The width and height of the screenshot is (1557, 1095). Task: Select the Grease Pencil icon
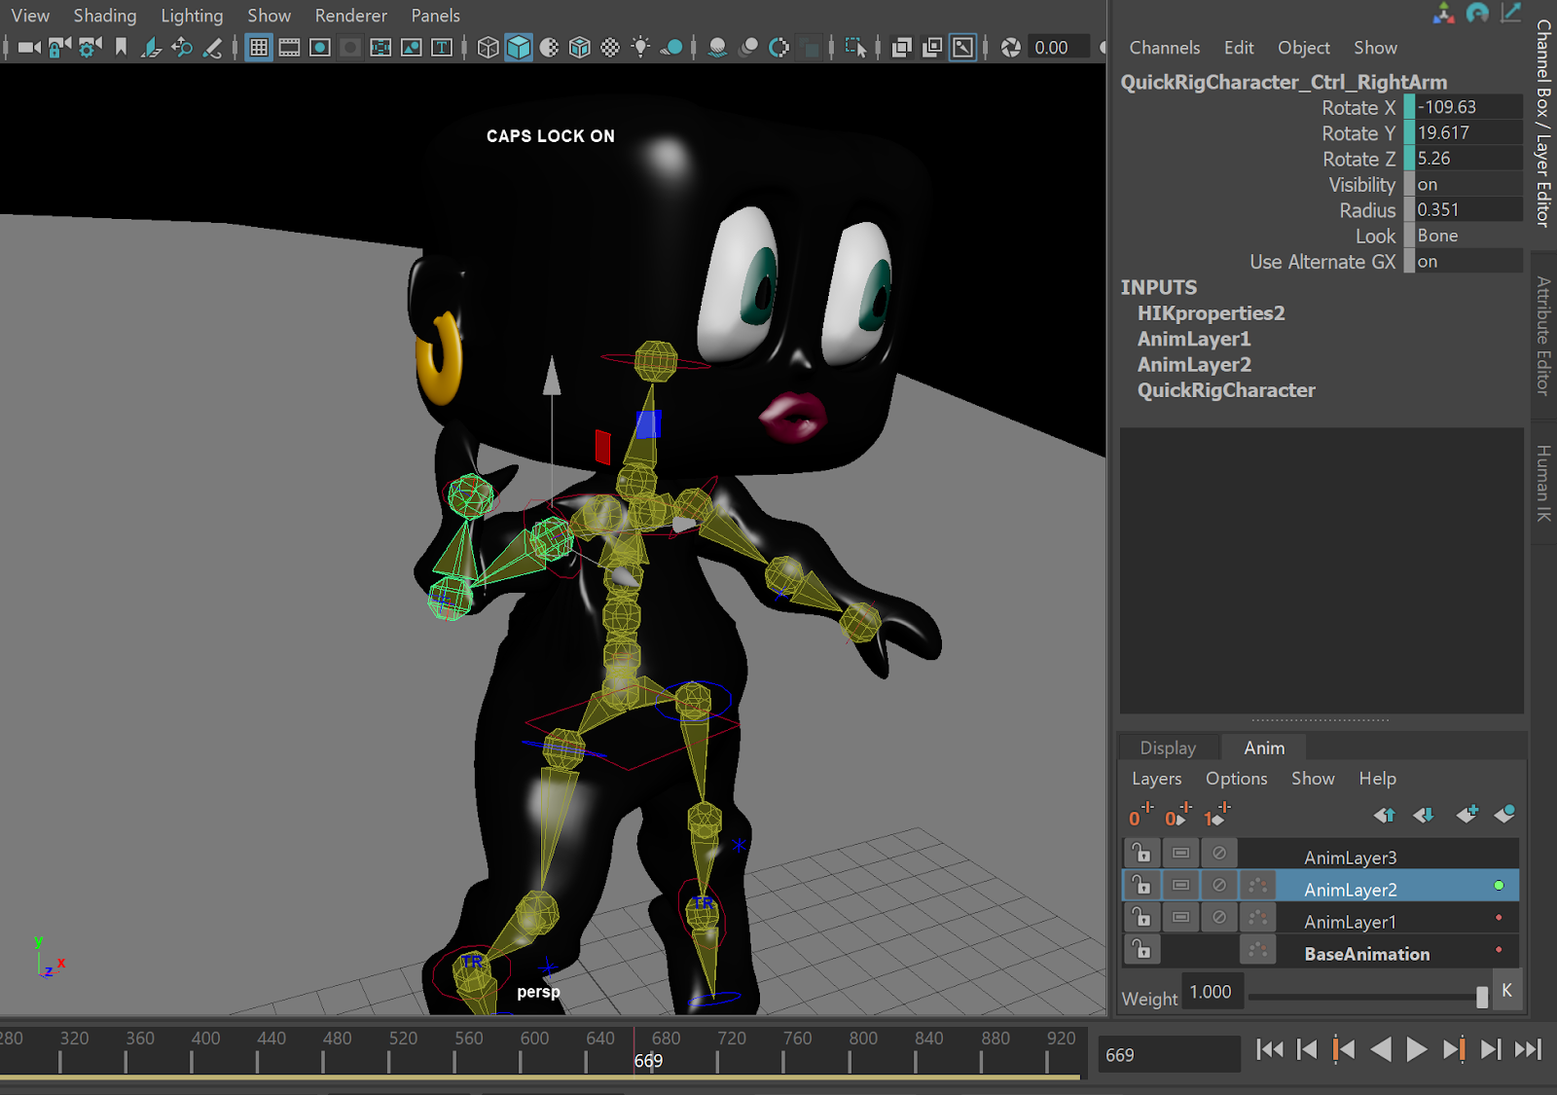(x=212, y=47)
